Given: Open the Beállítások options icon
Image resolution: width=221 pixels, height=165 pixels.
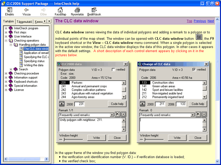Looking at the screenshot, I should 94,10.
